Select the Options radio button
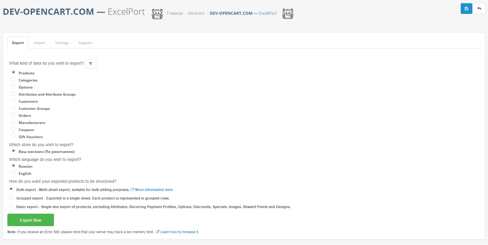Screen dimensions: 488x245 tap(13, 86)
